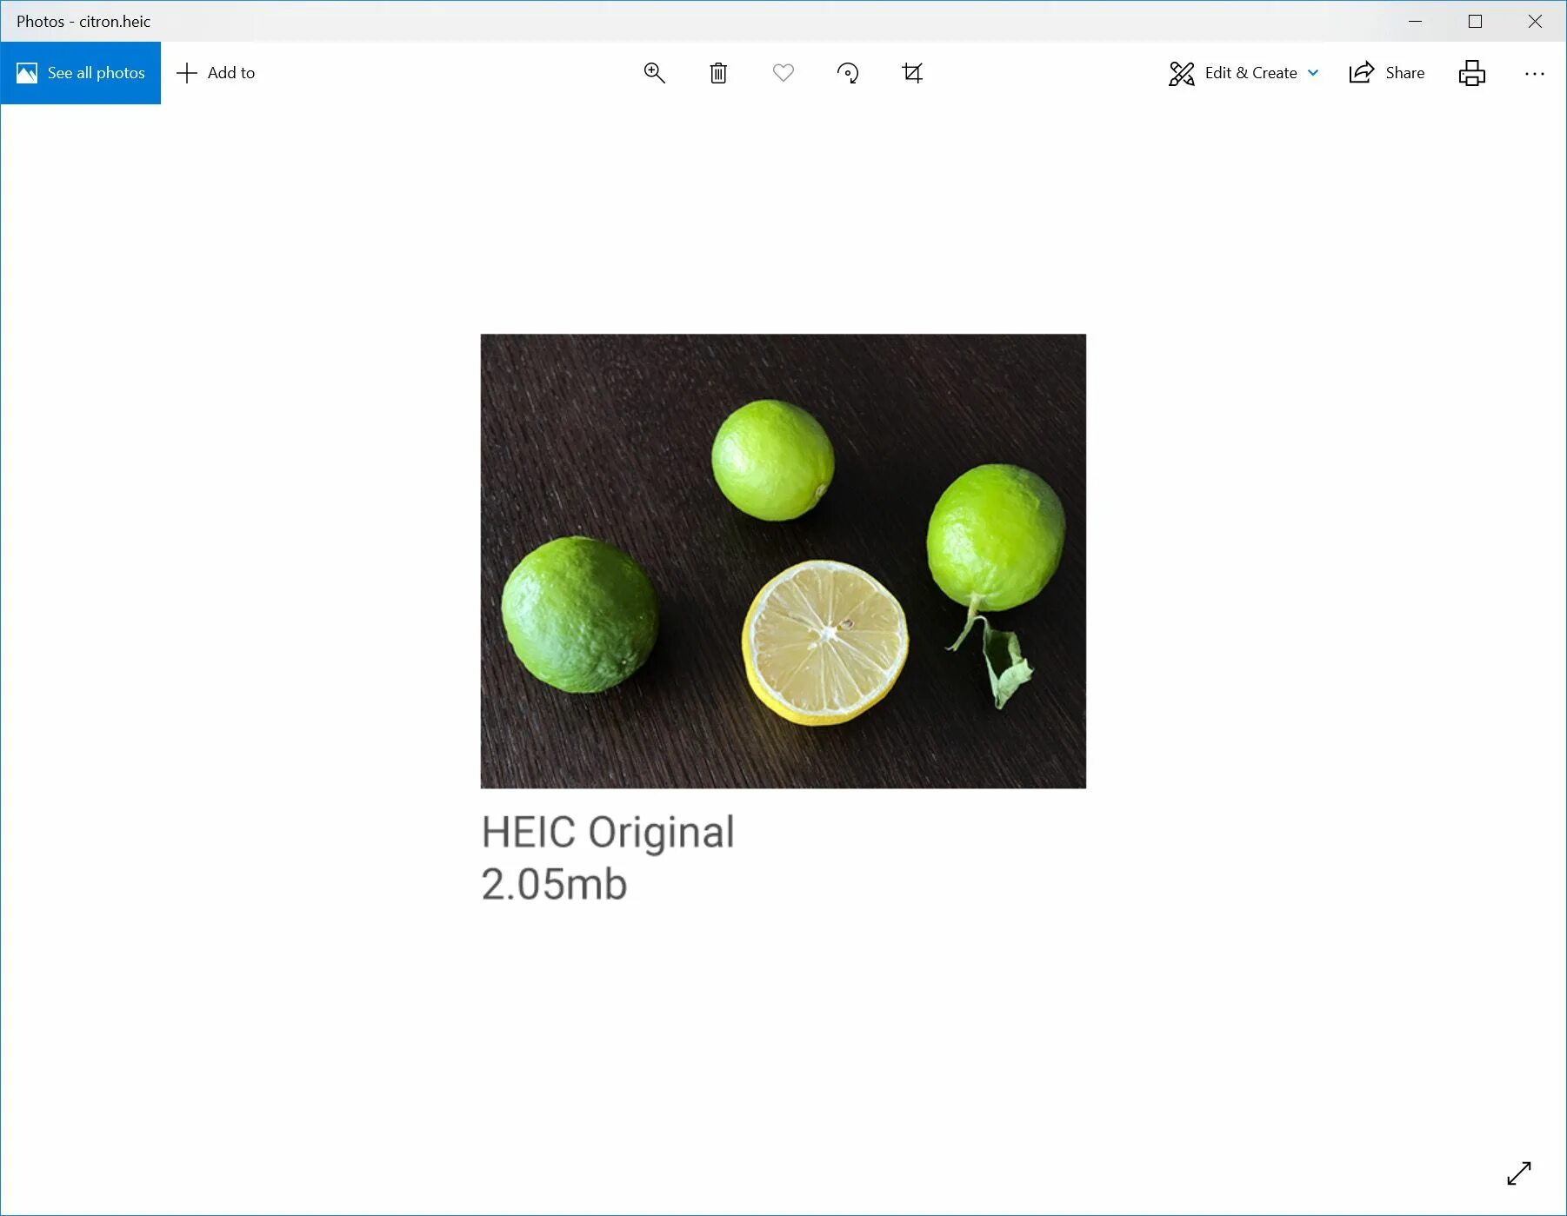Open the three-dot more options menu
Screen dimensions: 1567x1216
point(1535,74)
